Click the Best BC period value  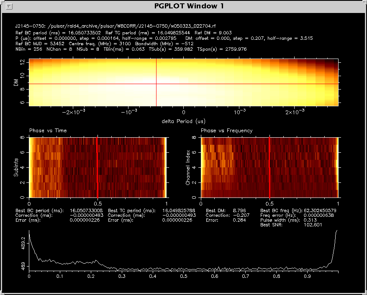click(86, 210)
